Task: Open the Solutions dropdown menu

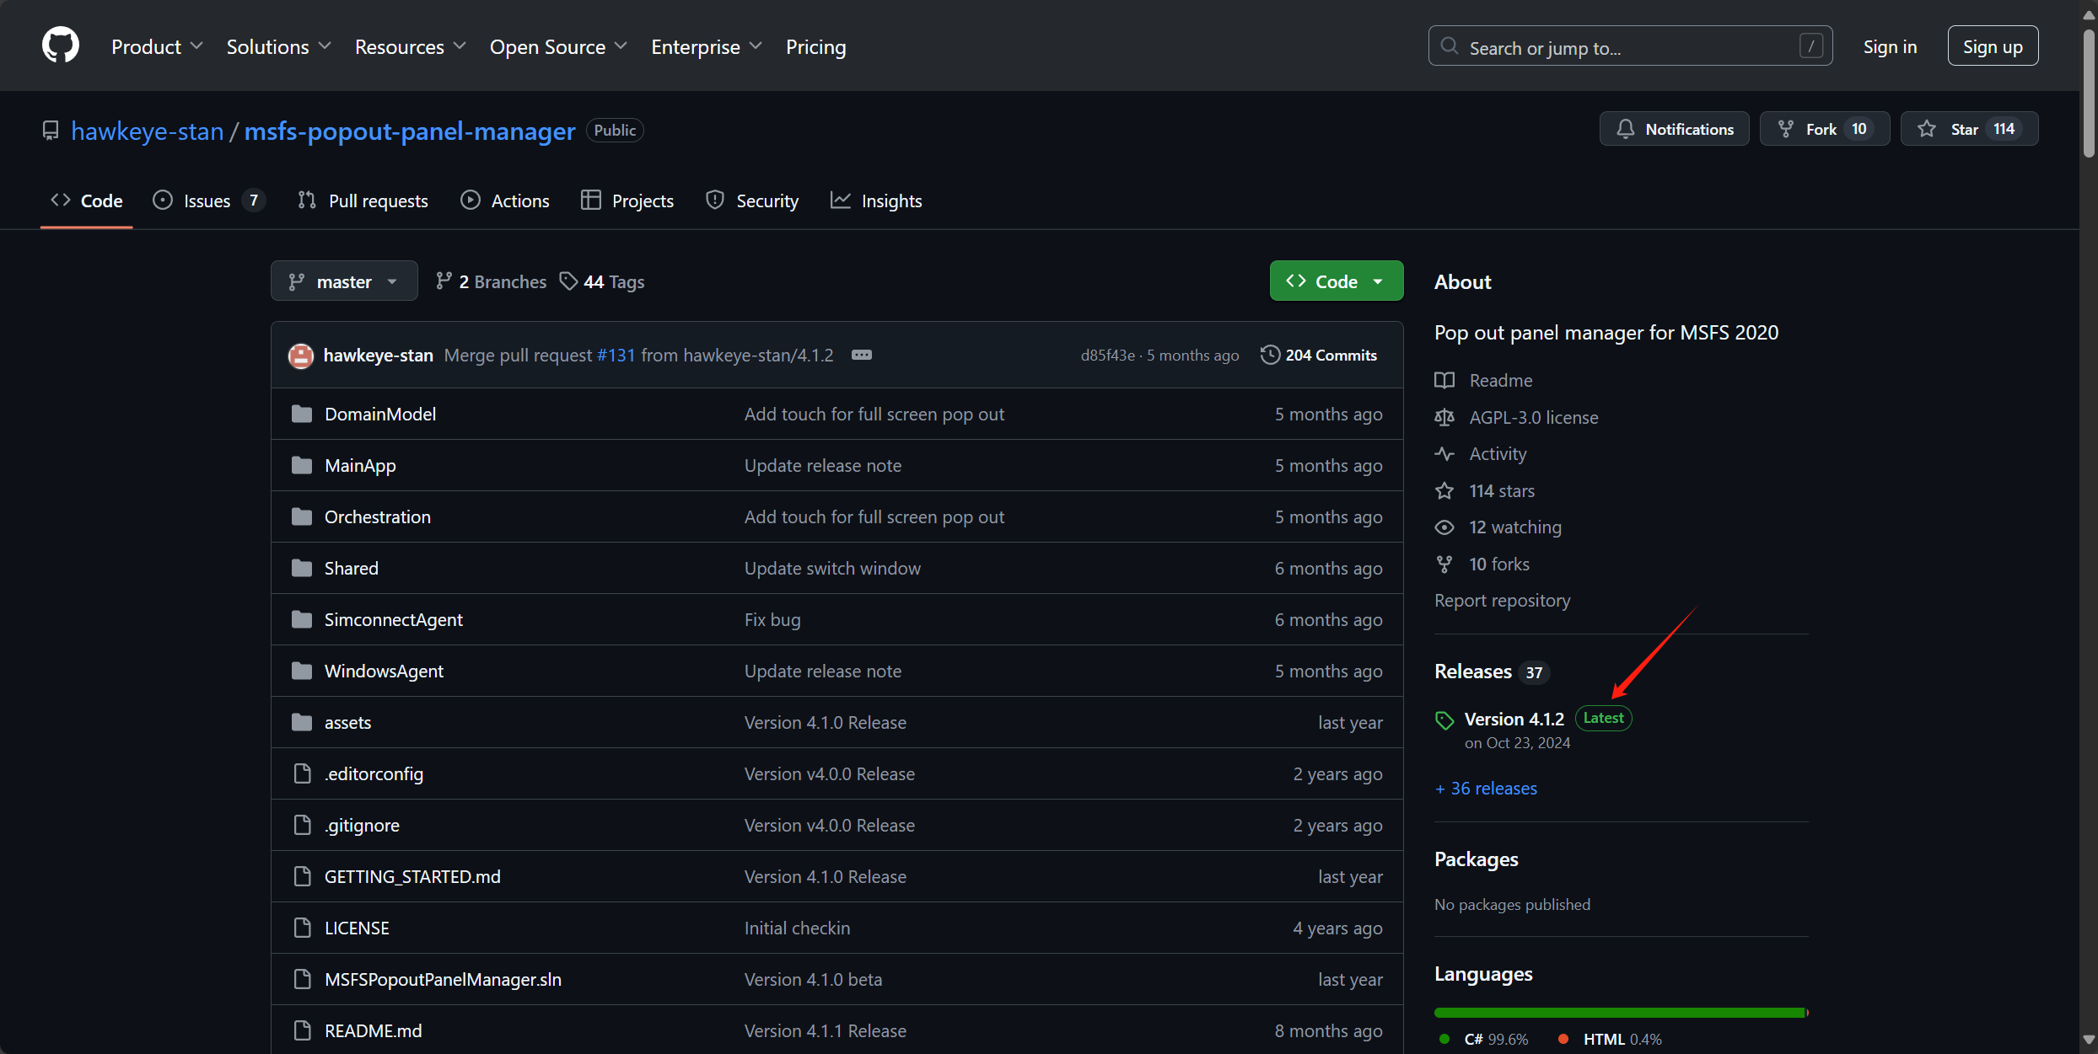Action: point(278,46)
